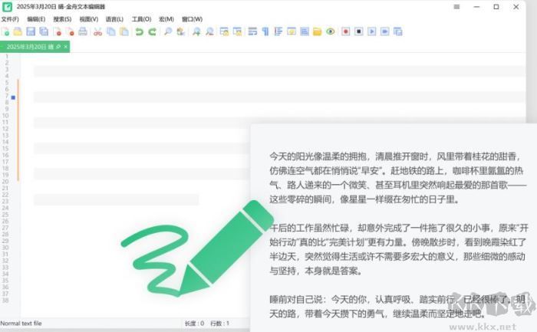Show all characters with the pilcrow icon
Viewport: 537px width, 332px height.
[x=265, y=32]
